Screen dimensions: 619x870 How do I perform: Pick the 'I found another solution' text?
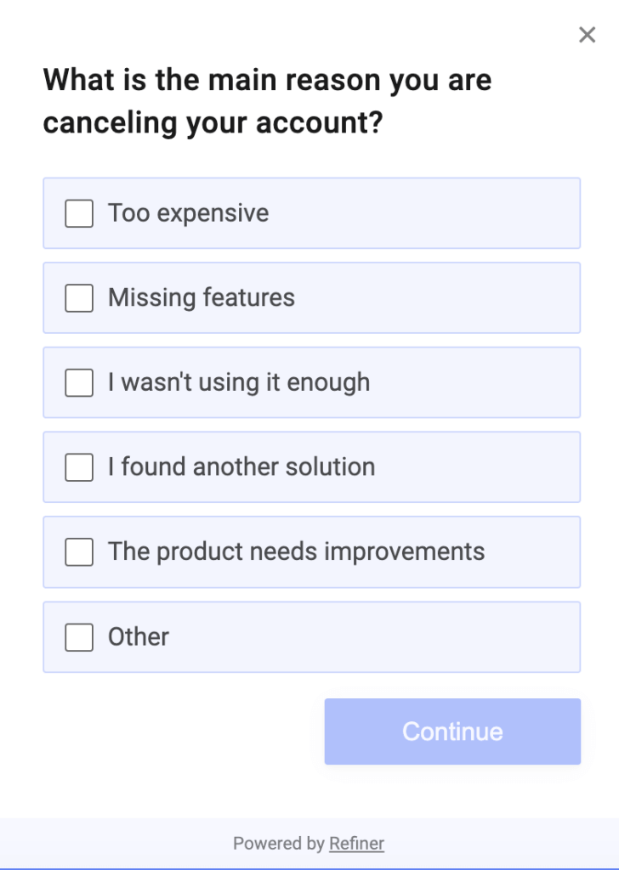point(241,467)
